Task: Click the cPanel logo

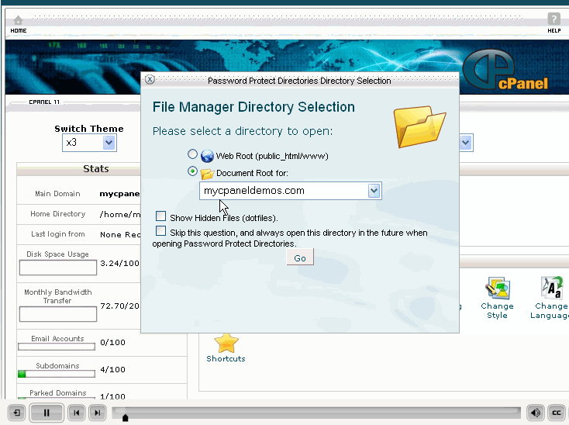Action: [x=506, y=70]
